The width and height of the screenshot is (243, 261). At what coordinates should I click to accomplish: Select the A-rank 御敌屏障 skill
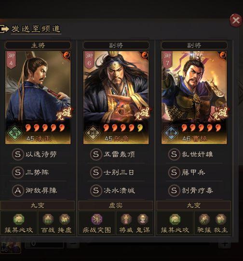[x=39, y=190]
